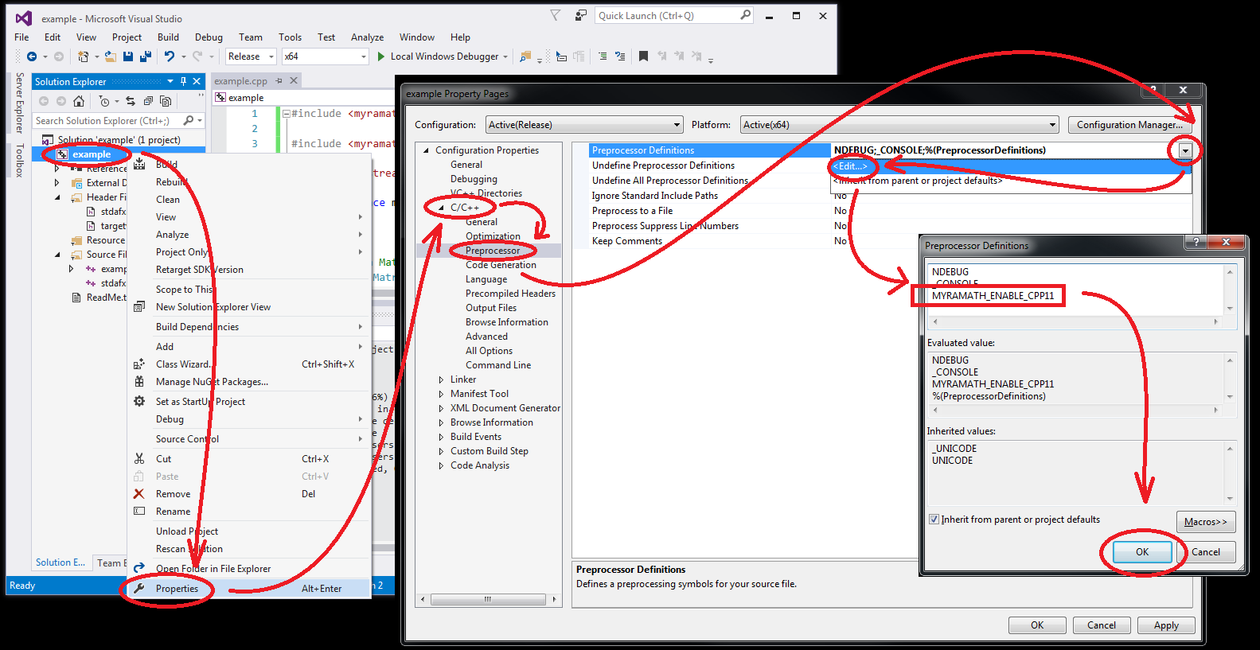Open the Analyze menu in menu bar

pyautogui.click(x=367, y=37)
